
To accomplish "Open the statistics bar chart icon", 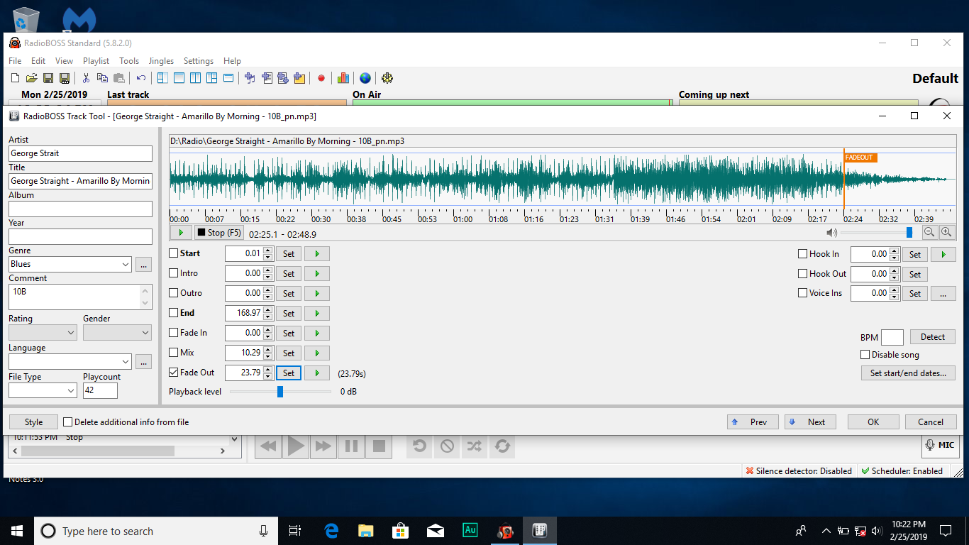I will 343,78.
